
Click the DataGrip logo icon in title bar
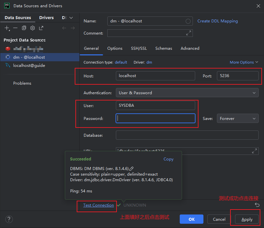tap(7, 6)
